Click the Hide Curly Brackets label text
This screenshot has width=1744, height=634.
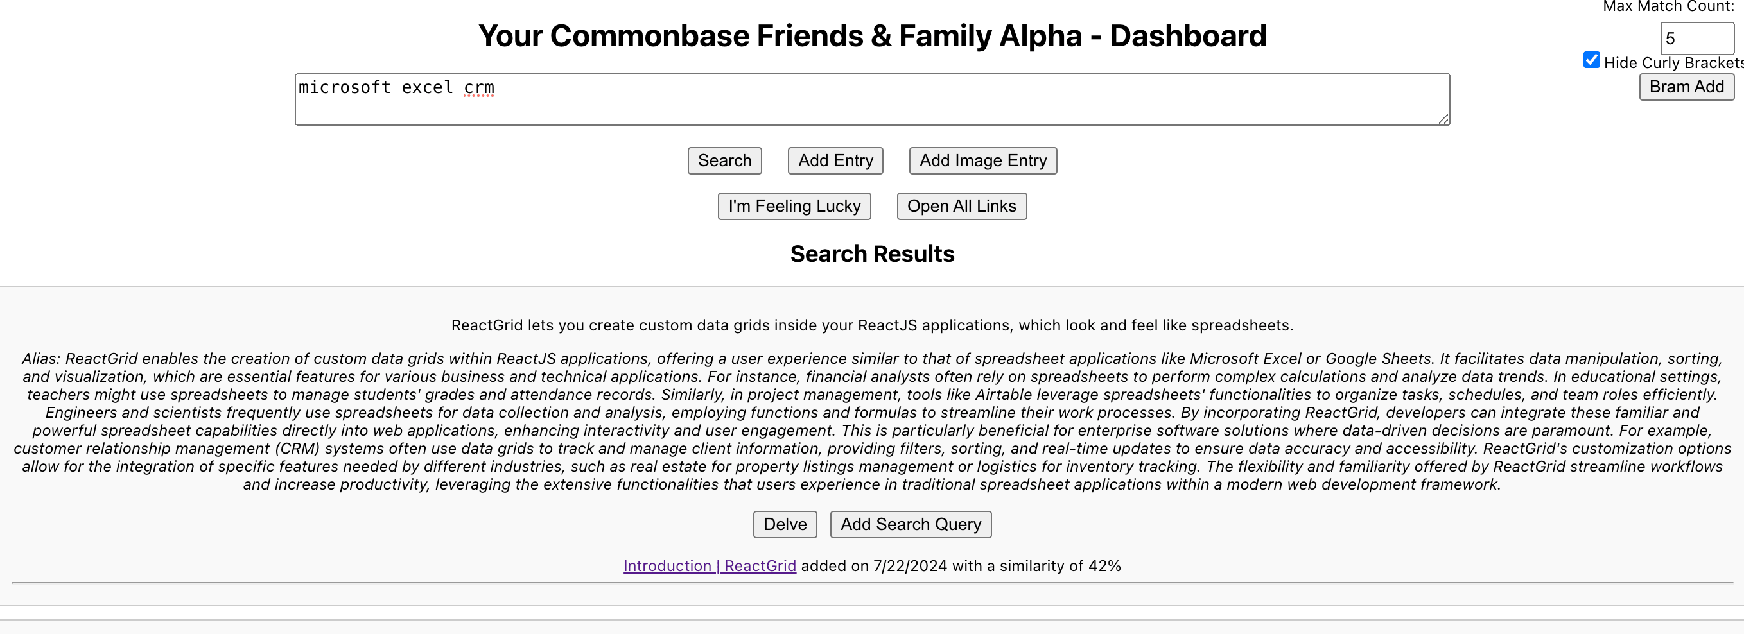coord(1672,63)
